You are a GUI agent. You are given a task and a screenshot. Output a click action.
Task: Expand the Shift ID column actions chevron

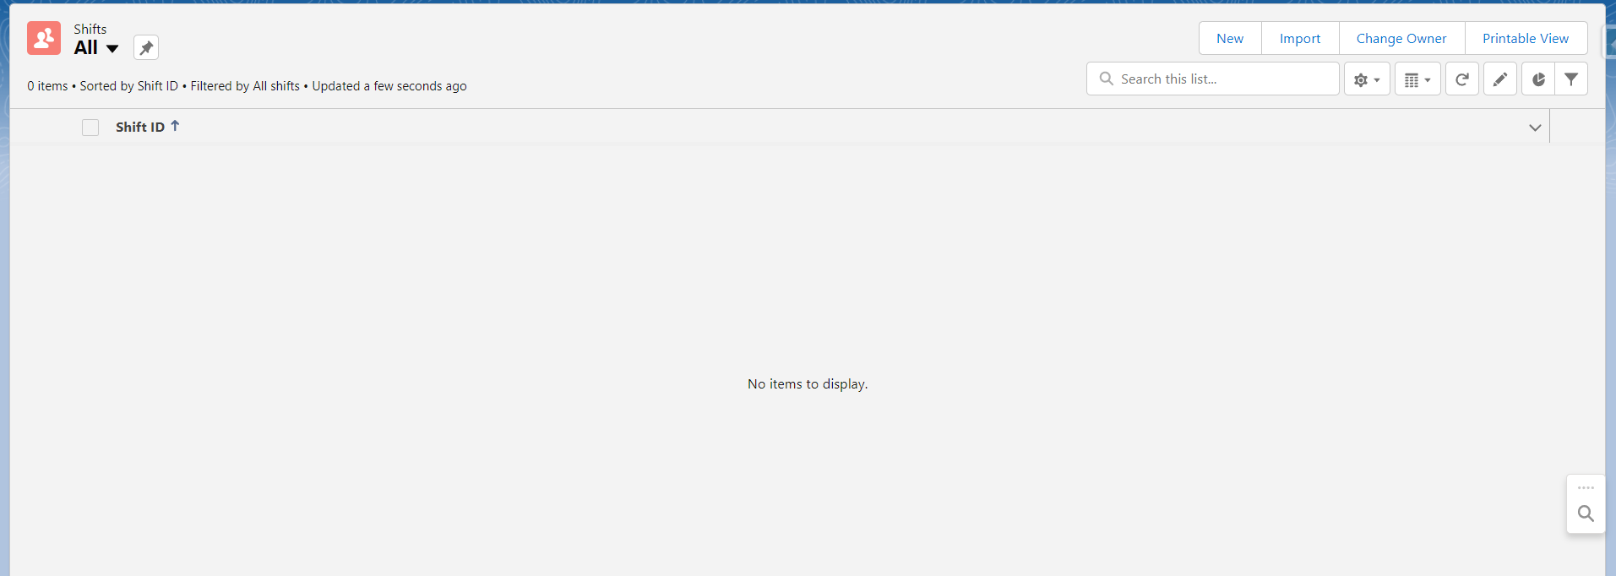(1535, 128)
